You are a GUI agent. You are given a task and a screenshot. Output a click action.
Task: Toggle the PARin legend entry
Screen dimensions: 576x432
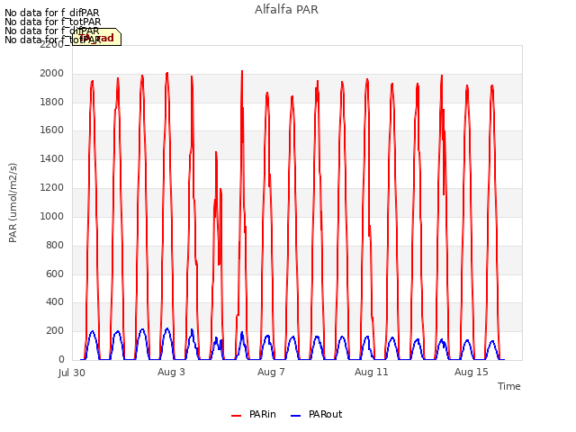[254, 414]
